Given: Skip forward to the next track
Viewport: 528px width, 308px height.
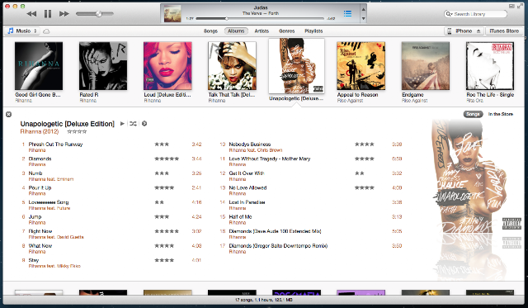Looking at the screenshot, I should click(x=64, y=14).
